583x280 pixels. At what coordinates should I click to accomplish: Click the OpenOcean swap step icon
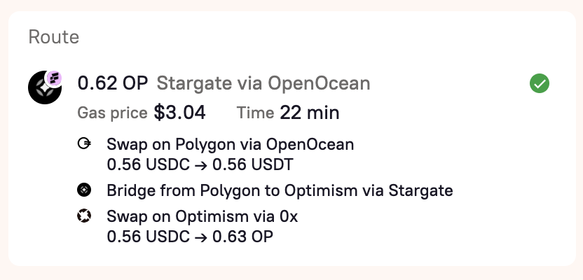click(84, 143)
